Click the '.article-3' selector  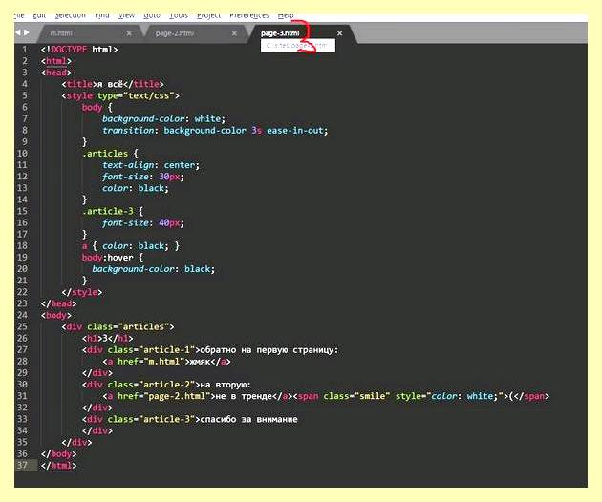click(x=107, y=211)
